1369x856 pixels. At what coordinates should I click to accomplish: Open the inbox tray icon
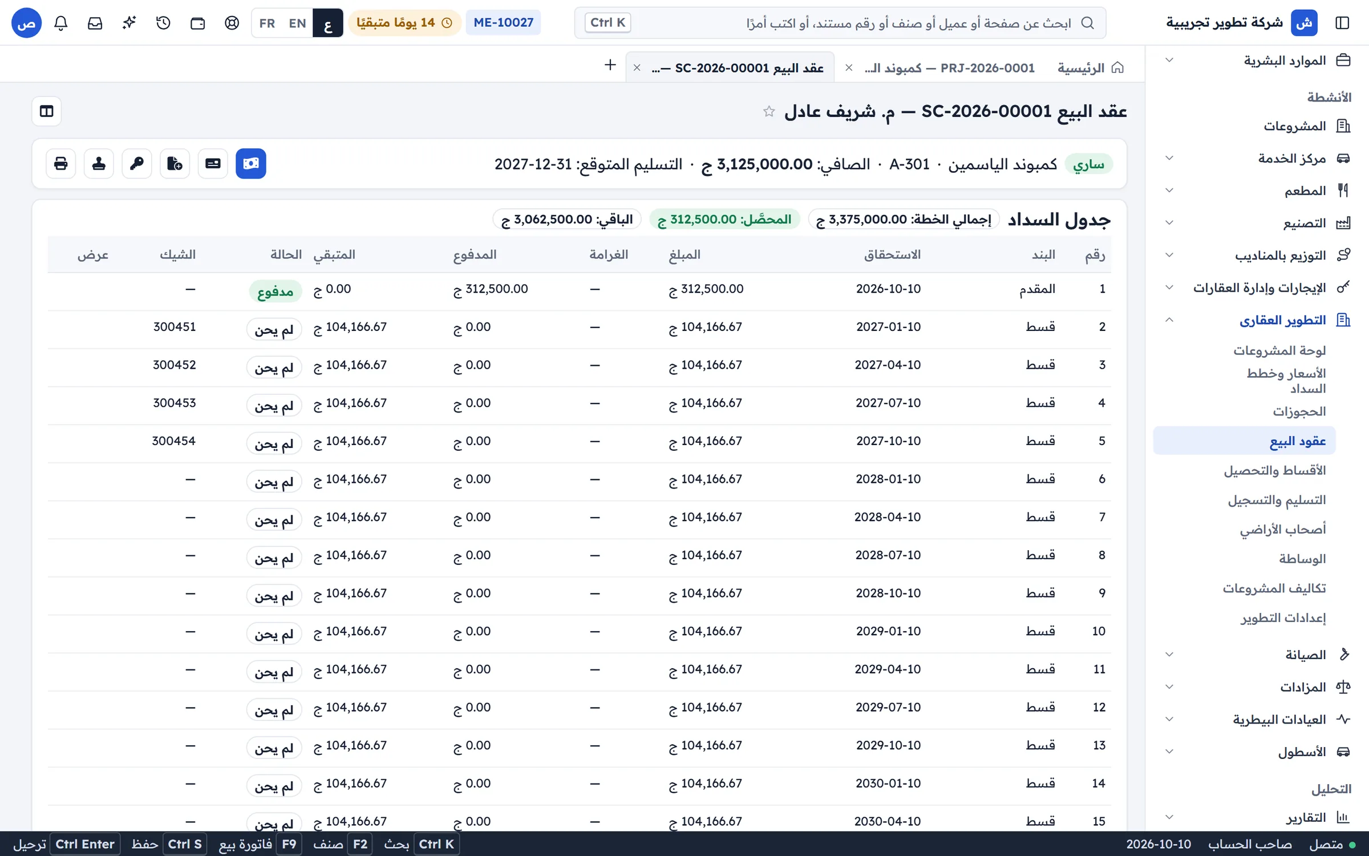pos(95,23)
